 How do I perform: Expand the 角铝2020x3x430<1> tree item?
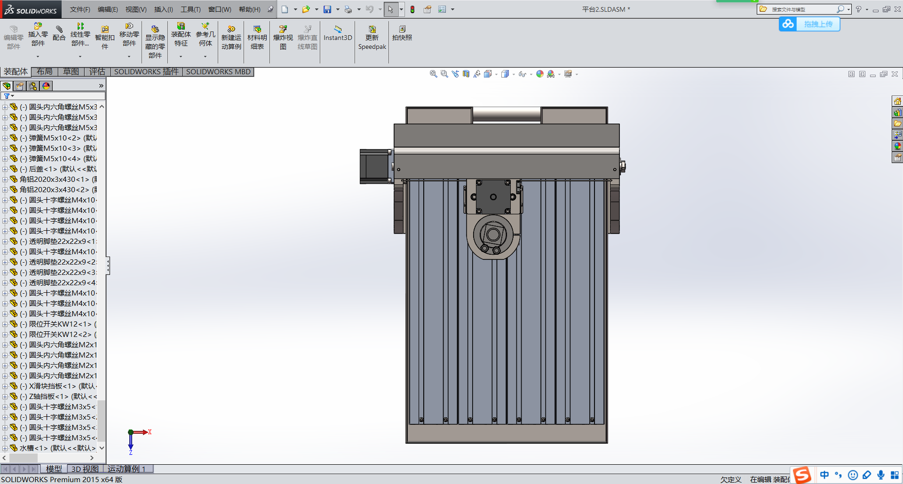[5, 180]
